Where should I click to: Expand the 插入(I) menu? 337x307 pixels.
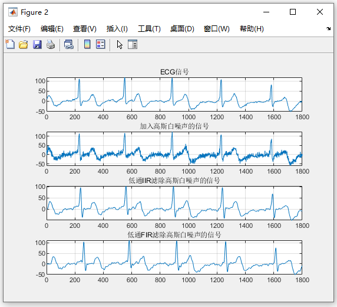click(x=117, y=29)
